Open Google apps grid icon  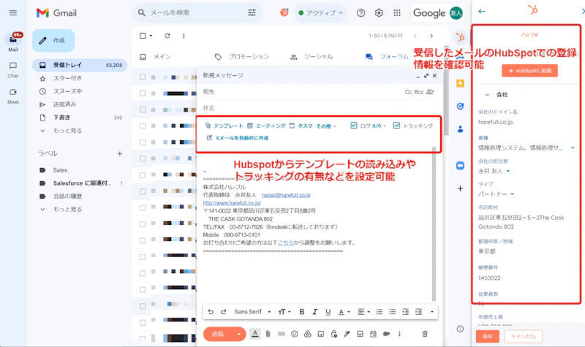397,13
